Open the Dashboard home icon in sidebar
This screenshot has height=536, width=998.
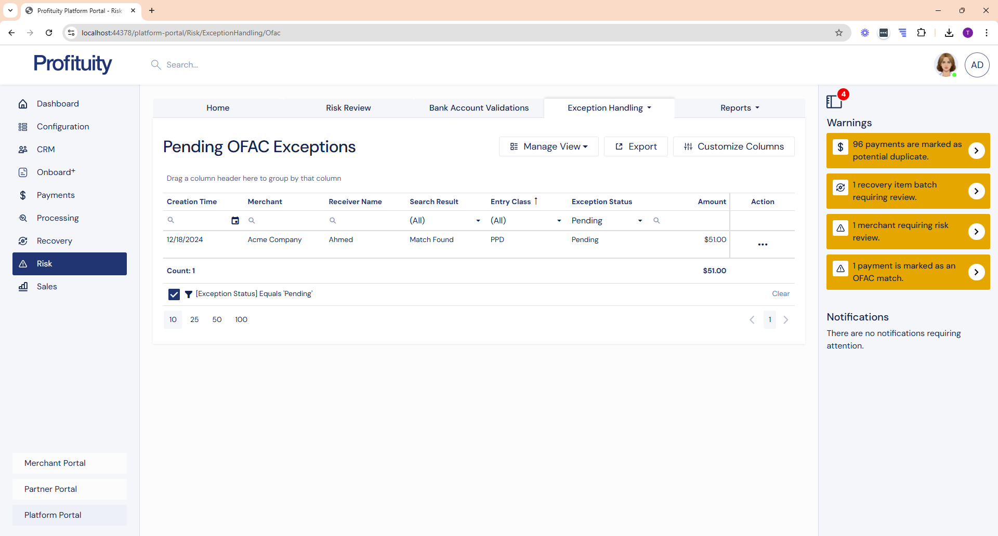23,104
